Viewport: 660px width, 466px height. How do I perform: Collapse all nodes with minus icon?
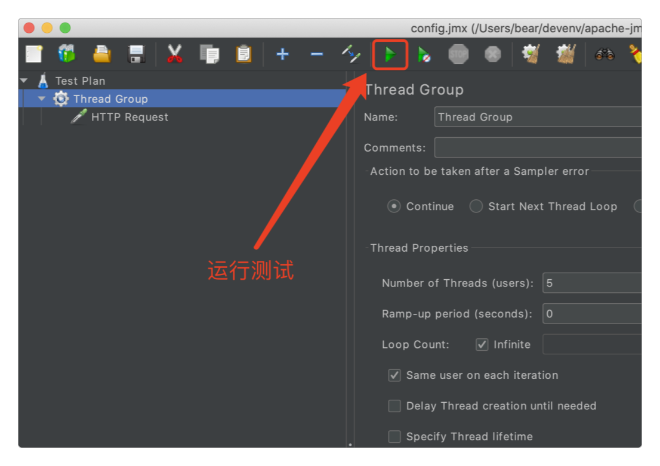pyautogui.click(x=316, y=54)
